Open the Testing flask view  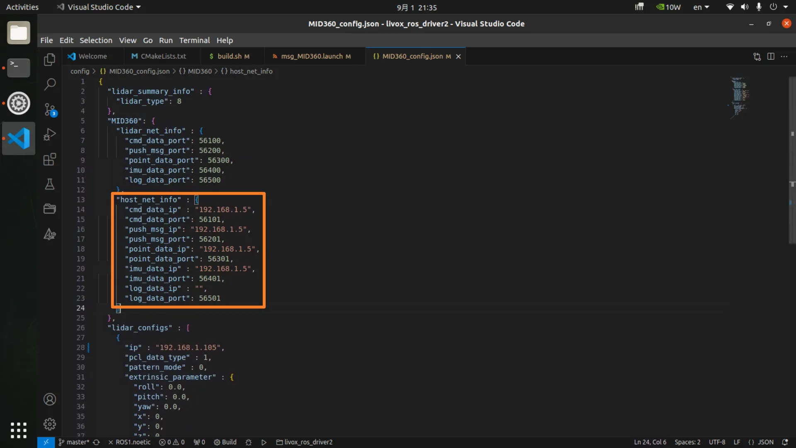point(50,184)
